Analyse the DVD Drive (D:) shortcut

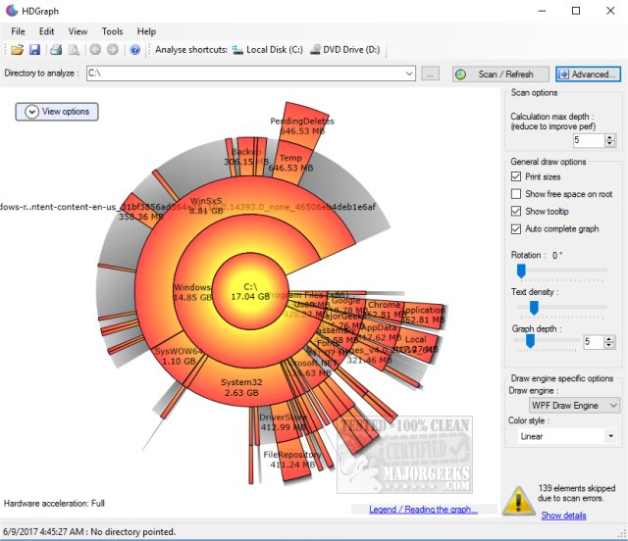[349, 50]
